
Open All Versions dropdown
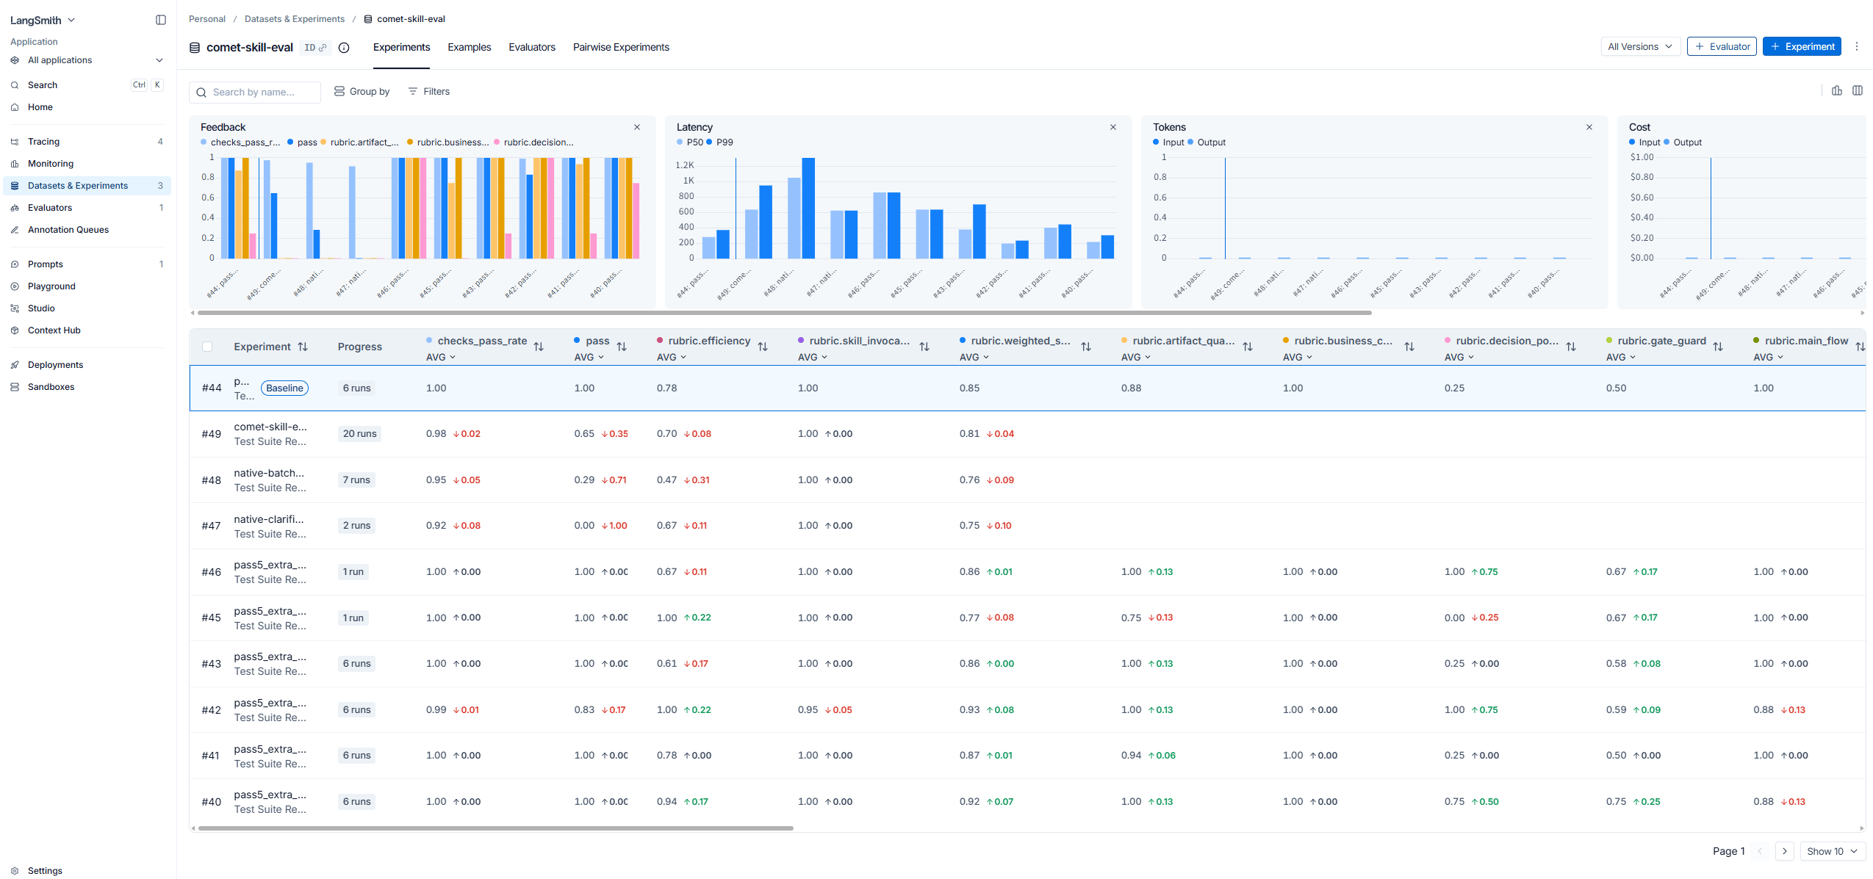[x=1640, y=46]
